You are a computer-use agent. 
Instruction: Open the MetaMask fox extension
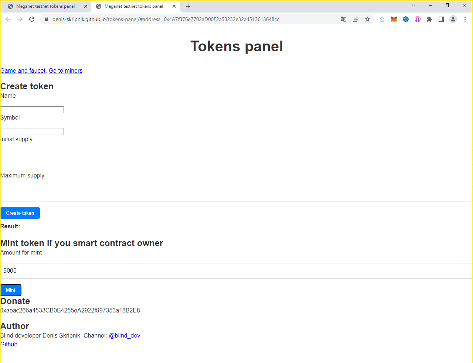pos(394,19)
